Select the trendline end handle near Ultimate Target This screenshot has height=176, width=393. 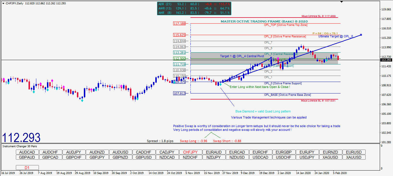pos(361,35)
